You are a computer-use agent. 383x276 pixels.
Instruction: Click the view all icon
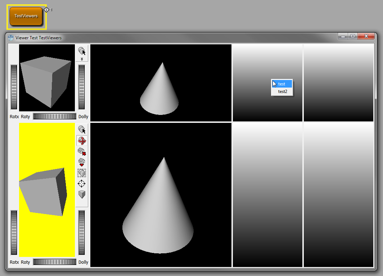[82, 173]
